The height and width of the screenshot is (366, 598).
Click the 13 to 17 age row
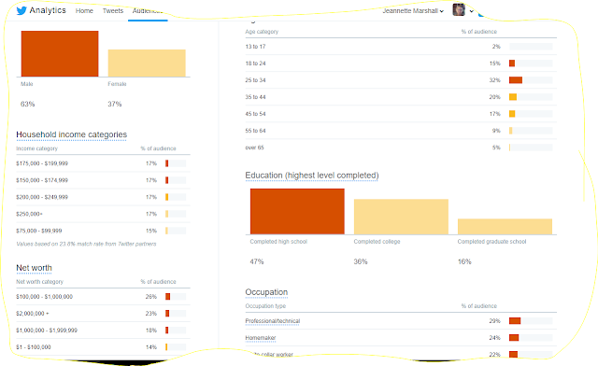[x=401, y=47]
